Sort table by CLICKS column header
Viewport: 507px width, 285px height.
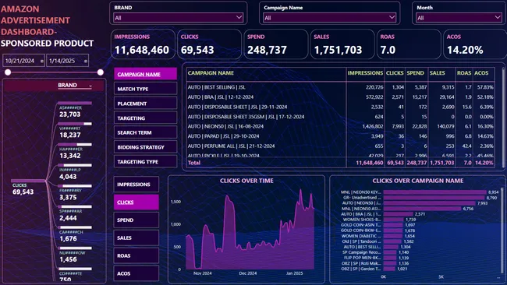pos(395,73)
